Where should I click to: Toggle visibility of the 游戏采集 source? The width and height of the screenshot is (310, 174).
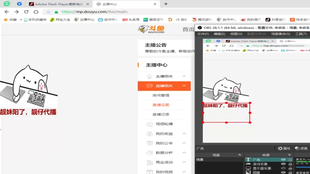pos(283,164)
